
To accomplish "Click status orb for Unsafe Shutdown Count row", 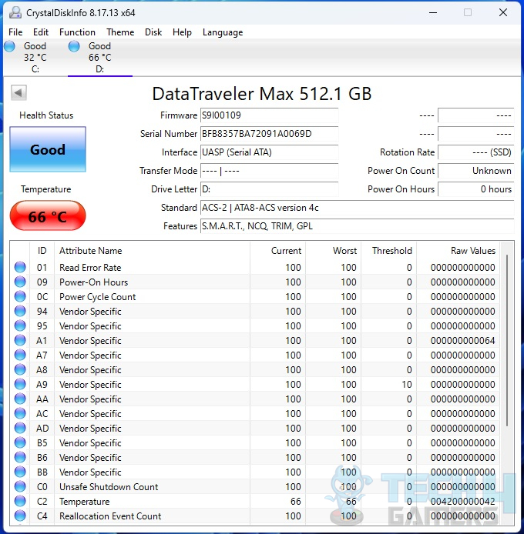I will tap(20, 486).
